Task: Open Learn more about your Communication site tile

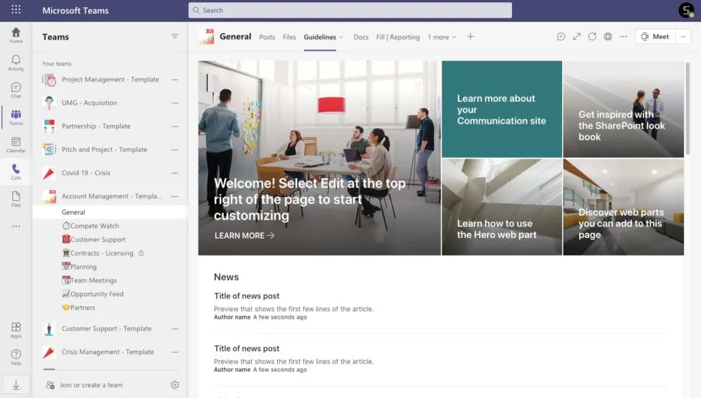Action: [502, 109]
